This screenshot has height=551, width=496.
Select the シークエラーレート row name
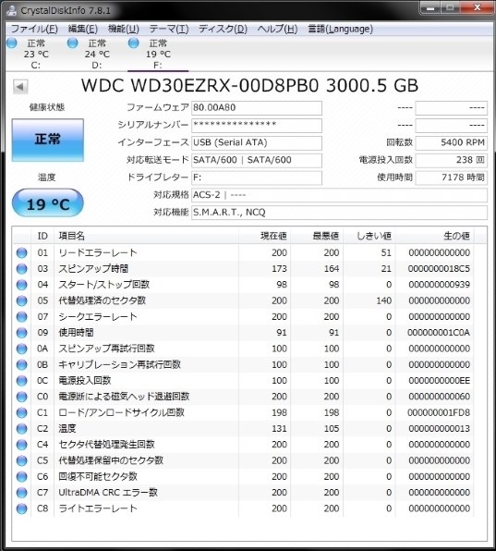pos(98,316)
